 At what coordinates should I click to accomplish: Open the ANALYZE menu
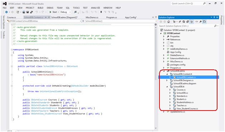(x=95, y=8)
